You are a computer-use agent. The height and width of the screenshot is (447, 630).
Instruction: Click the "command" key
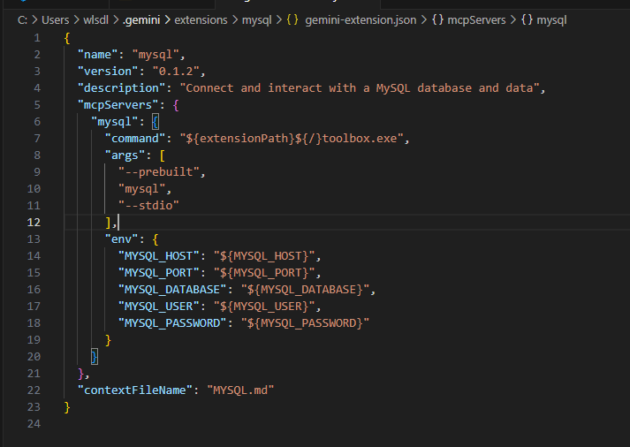pyautogui.click(x=135, y=139)
